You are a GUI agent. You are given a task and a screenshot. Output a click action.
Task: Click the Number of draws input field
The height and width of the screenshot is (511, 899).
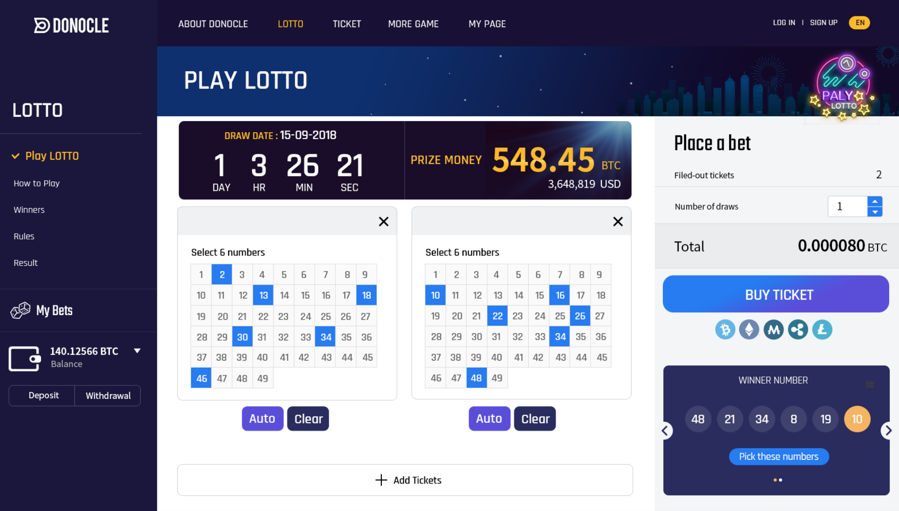[x=847, y=207]
